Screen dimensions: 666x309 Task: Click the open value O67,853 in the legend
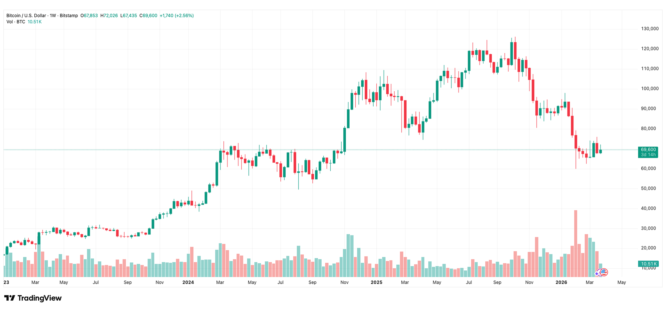pos(89,16)
